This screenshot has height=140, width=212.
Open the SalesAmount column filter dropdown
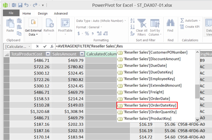(82, 54)
